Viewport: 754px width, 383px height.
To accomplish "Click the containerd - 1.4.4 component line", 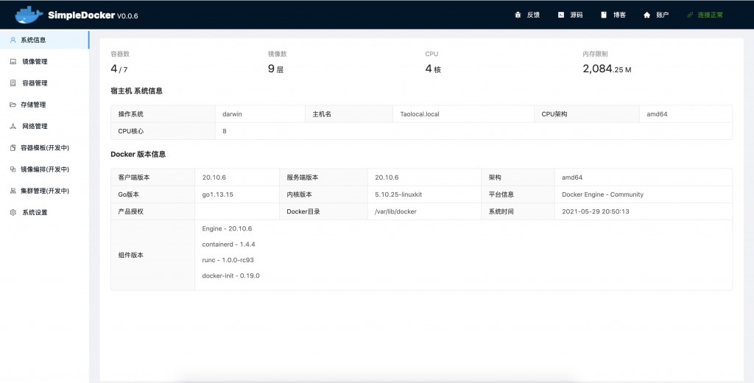I will click(x=228, y=245).
